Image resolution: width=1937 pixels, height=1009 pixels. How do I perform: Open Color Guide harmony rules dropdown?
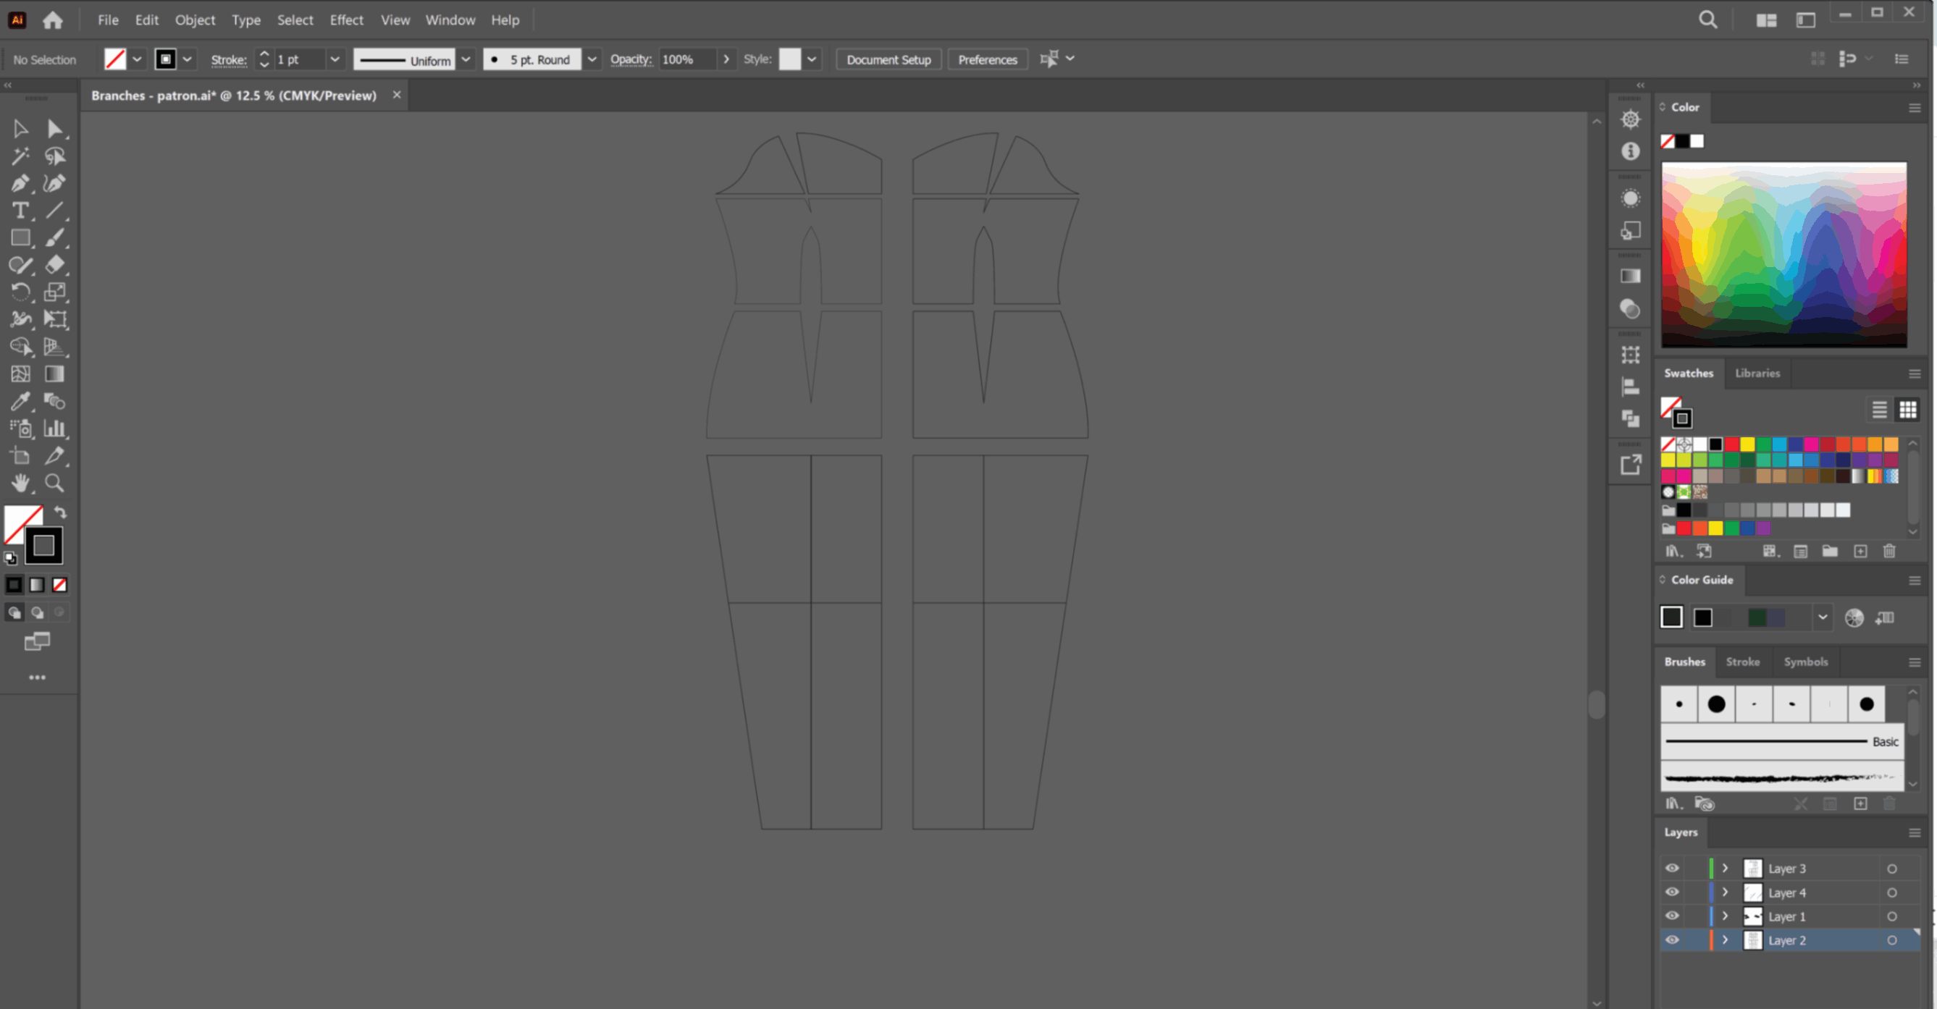1822,618
